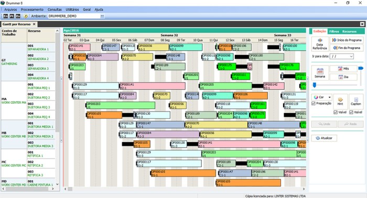Click the Semana 32 timeline header

(x=169, y=35)
